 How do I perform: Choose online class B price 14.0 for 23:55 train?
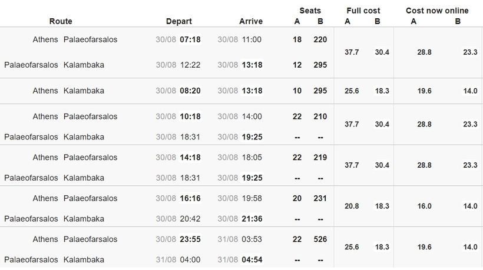pos(470,247)
